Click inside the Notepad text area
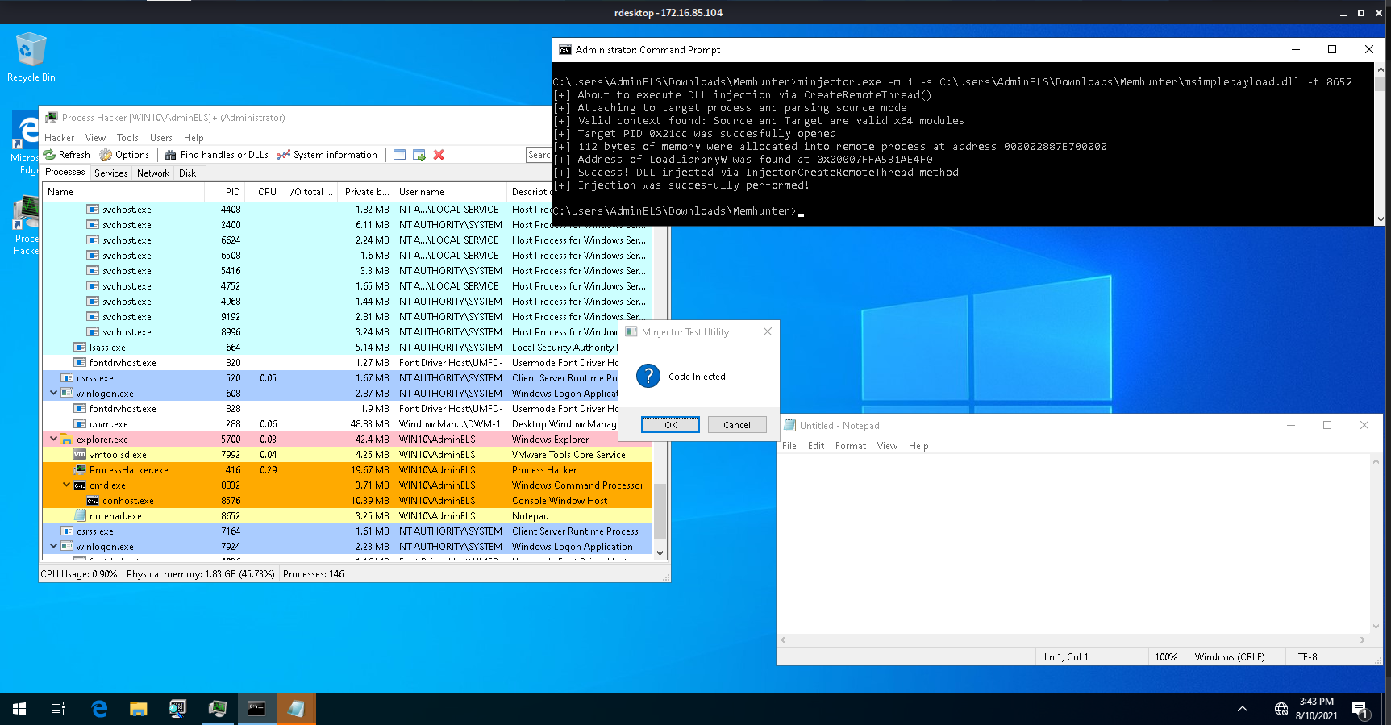This screenshot has height=725, width=1391. tap(1073, 544)
